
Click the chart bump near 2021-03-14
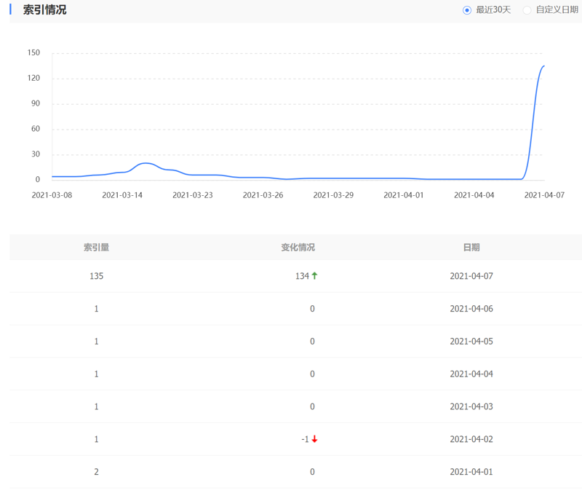[x=145, y=163]
